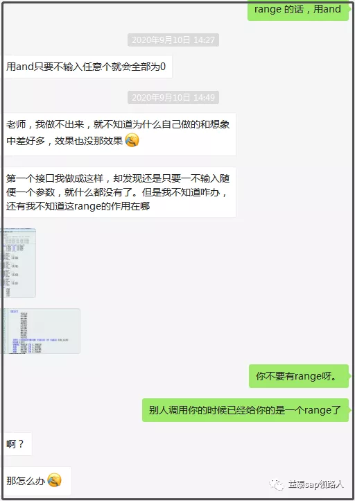The width and height of the screenshot is (355, 501).
Task: Select the green message about 别人调用你的时候
Action: click(x=245, y=410)
